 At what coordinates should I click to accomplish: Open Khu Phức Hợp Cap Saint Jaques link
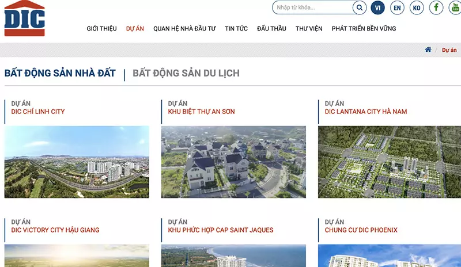[221, 230]
